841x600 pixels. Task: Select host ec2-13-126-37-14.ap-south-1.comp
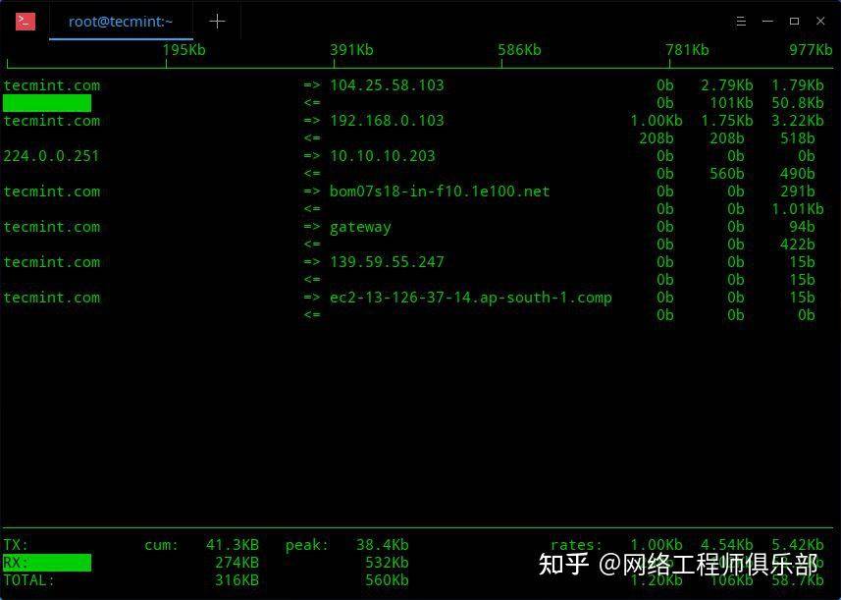(x=470, y=298)
